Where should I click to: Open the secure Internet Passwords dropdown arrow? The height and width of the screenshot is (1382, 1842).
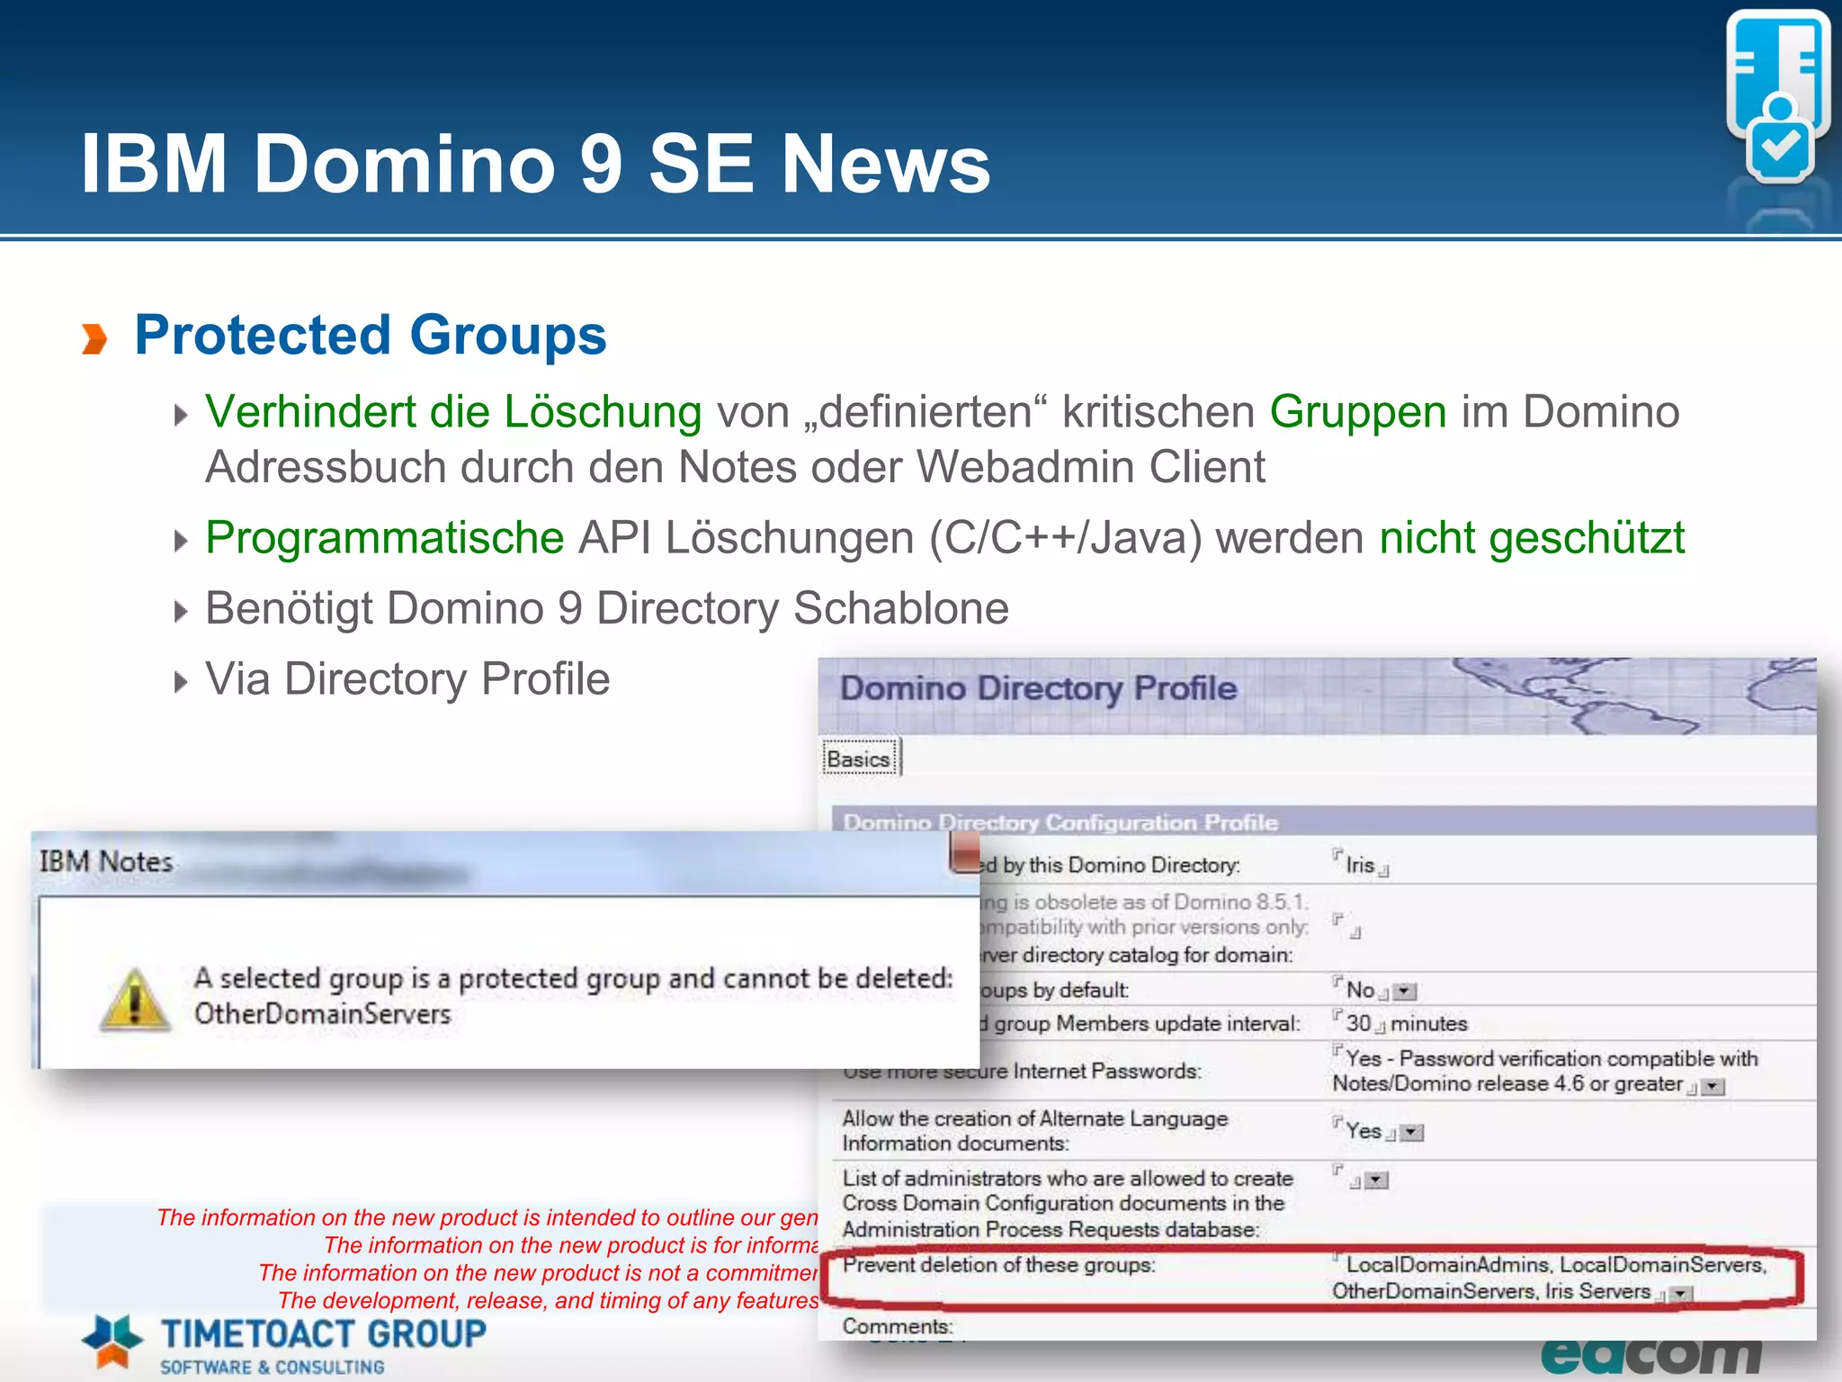tap(1714, 1087)
